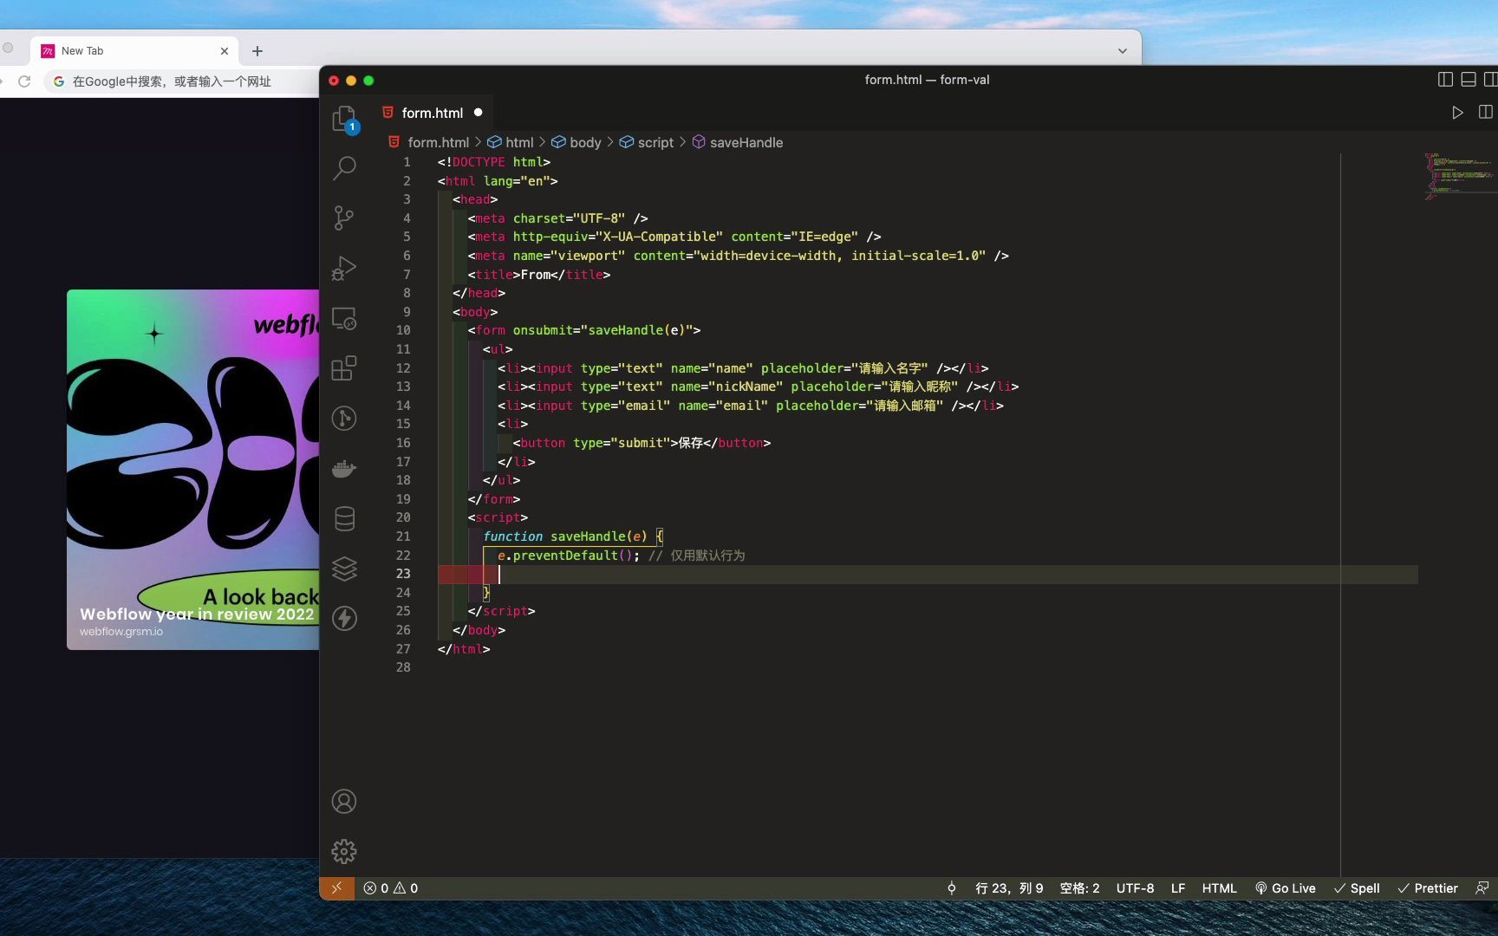Click the line and column indicator 行 23, 列 9

coord(1009,888)
